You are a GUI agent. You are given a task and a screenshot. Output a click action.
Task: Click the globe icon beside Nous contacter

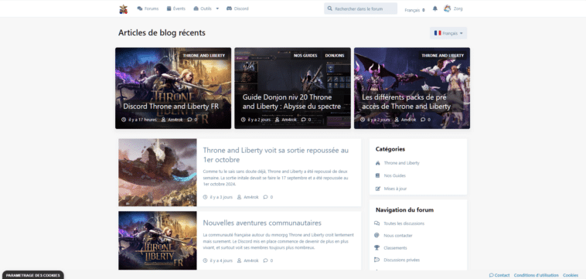tap(376, 235)
